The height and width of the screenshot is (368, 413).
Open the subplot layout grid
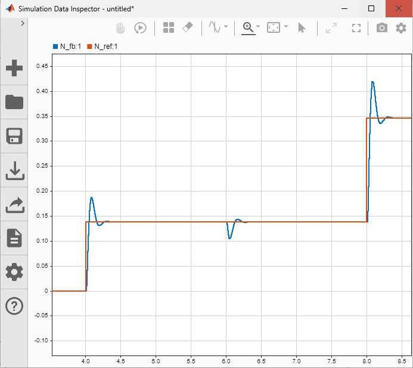click(169, 27)
